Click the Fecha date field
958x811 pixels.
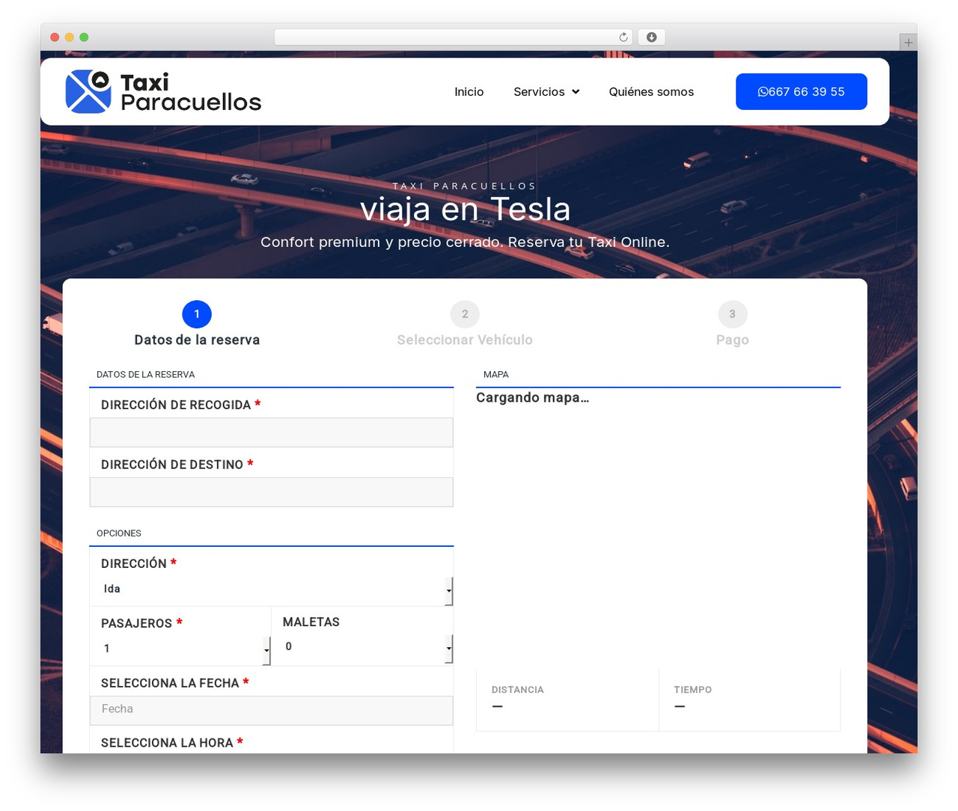pos(272,710)
